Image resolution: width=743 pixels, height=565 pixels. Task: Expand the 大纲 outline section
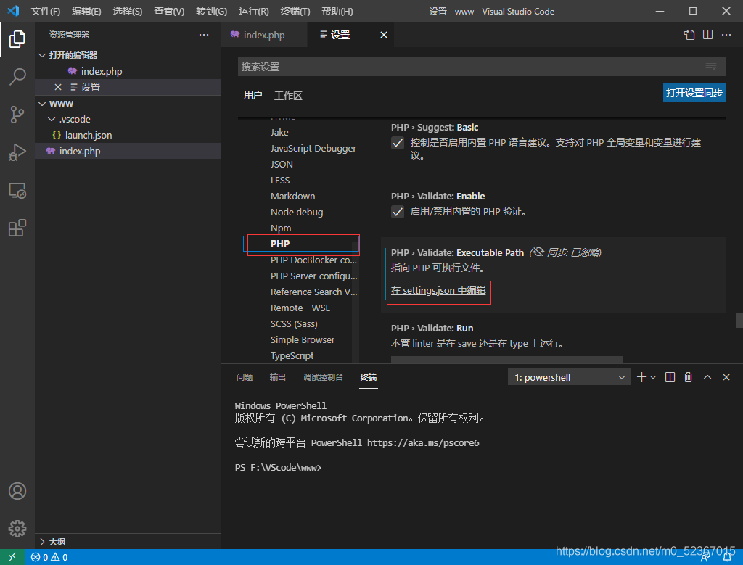pyautogui.click(x=58, y=542)
